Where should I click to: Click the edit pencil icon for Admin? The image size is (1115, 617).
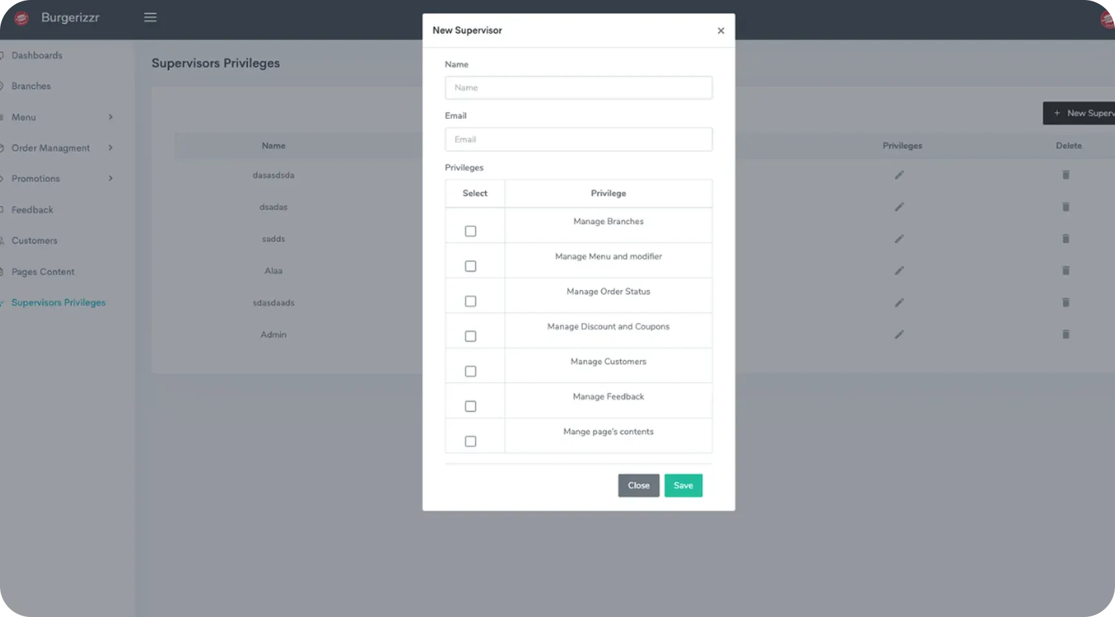(x=899, y=335)
